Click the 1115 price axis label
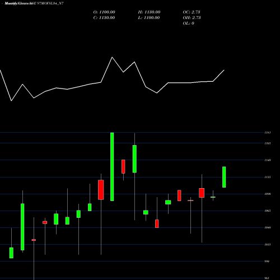This screenshot has height=280, width=280. (x=268, y=177)
